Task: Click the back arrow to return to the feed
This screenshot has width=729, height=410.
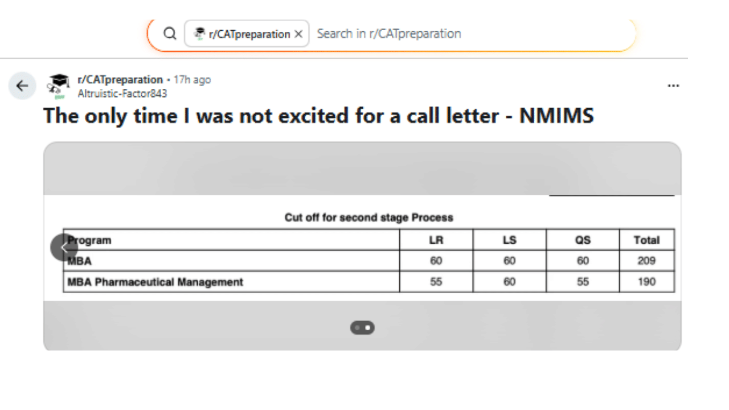Action: pos(22,85)
